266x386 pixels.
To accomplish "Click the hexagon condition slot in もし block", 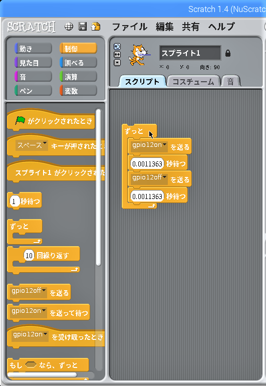I will point(31,364).
